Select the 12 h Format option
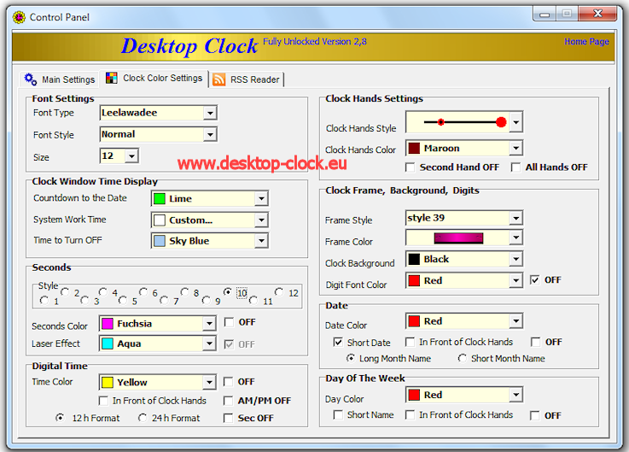This screenshot has height=452, width=629. coord(60,418)
